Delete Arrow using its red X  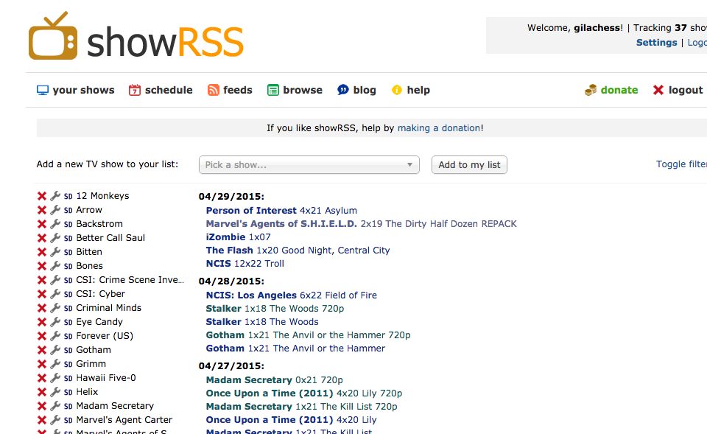42,210
